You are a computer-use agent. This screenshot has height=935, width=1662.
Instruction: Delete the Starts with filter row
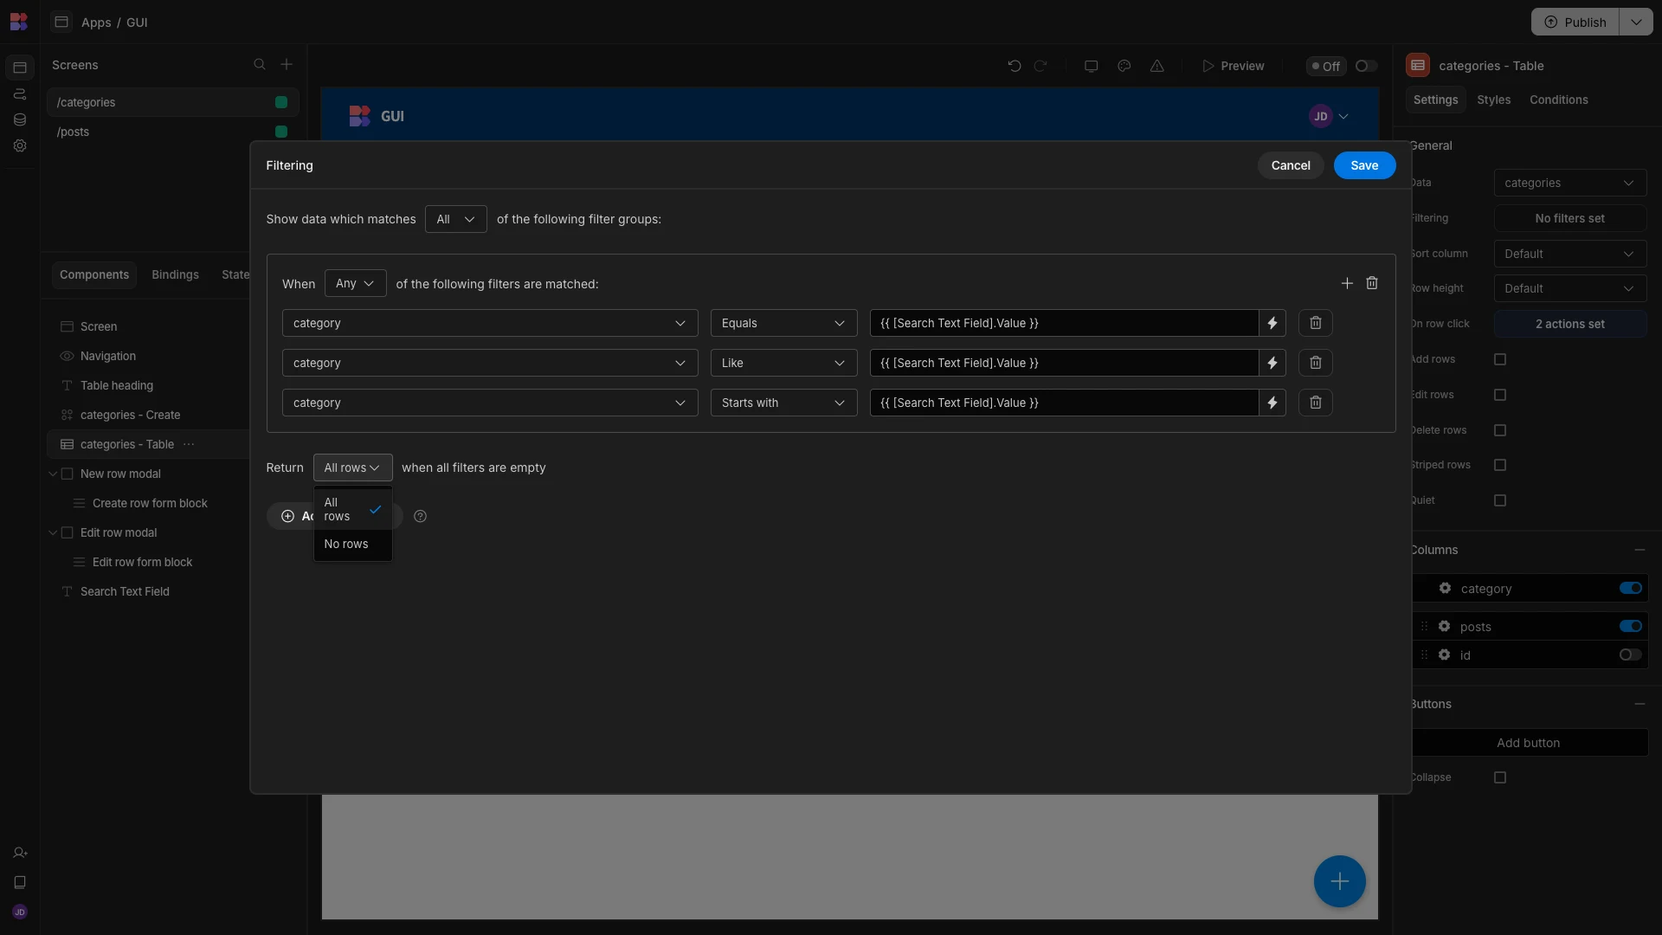click(x=1315, y=403)
